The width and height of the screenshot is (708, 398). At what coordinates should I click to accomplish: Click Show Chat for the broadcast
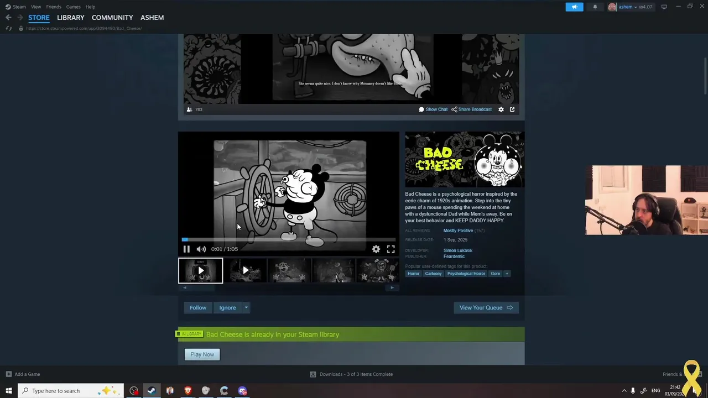click(433, 109)
